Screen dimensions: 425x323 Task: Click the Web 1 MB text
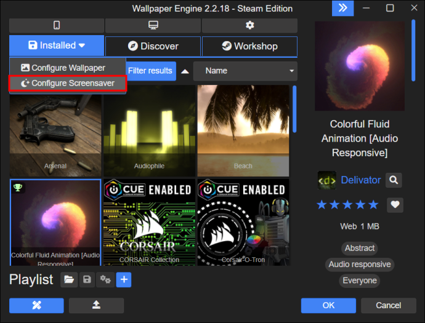[360, 226]
